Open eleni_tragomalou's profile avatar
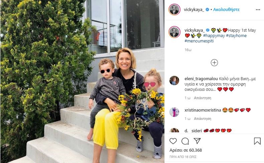 click(x=174, y=80)
